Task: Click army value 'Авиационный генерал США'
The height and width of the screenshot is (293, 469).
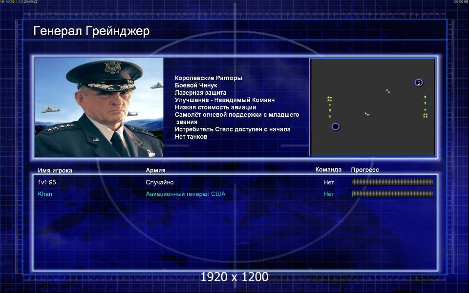Action: tap(186, 194)
